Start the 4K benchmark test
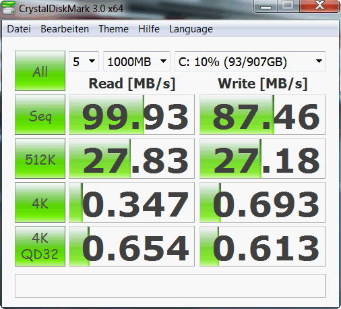This screenshot has height=309, width=341. [40, 202]
